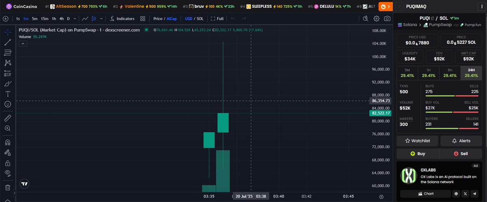The width and height of the screenshot is (487, 202).
Task: Activate the zoom in tool
Action: click(x=7, y=128)
